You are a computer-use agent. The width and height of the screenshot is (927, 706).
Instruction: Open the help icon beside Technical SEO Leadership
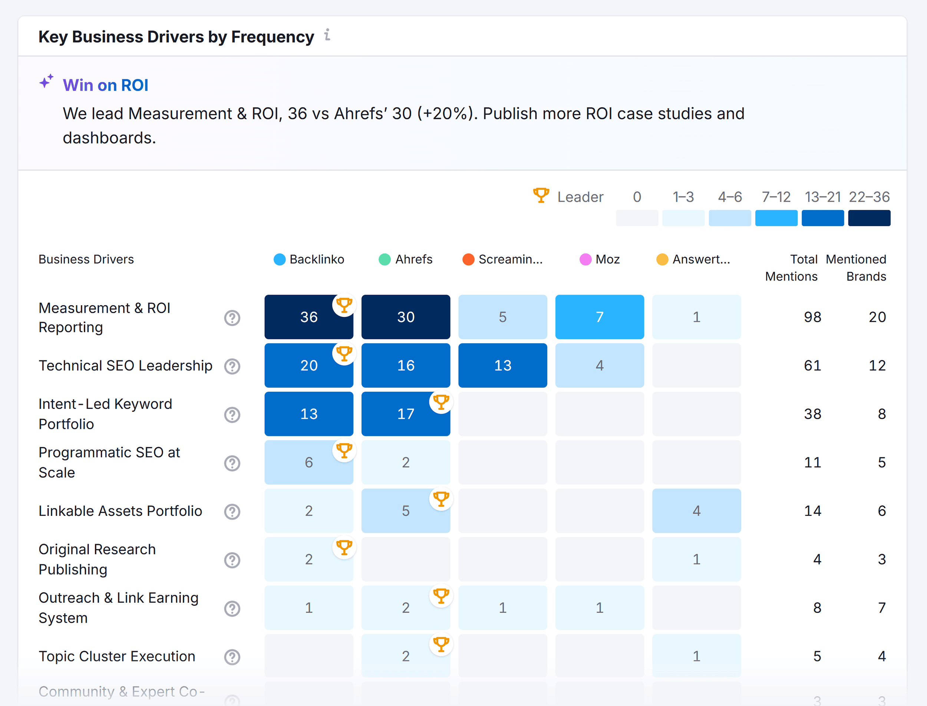coord(232,366)
